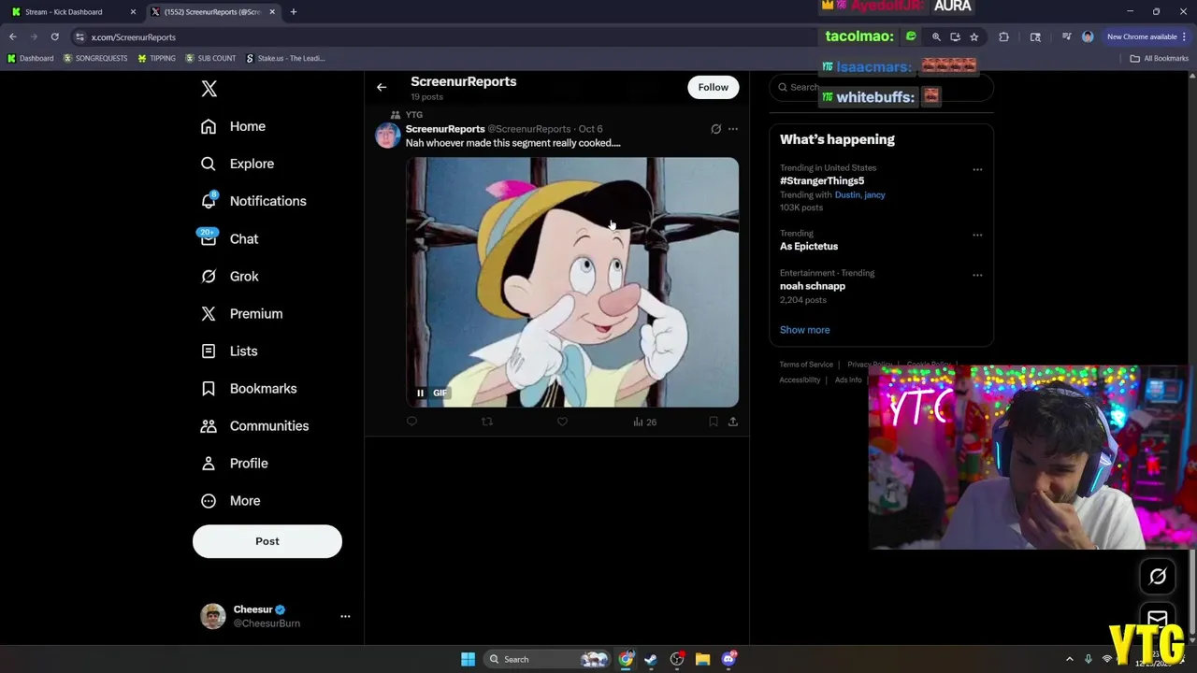1197x673 pixels.
Task: Open the All Bookmarks folder
Action: (1160, 58)
